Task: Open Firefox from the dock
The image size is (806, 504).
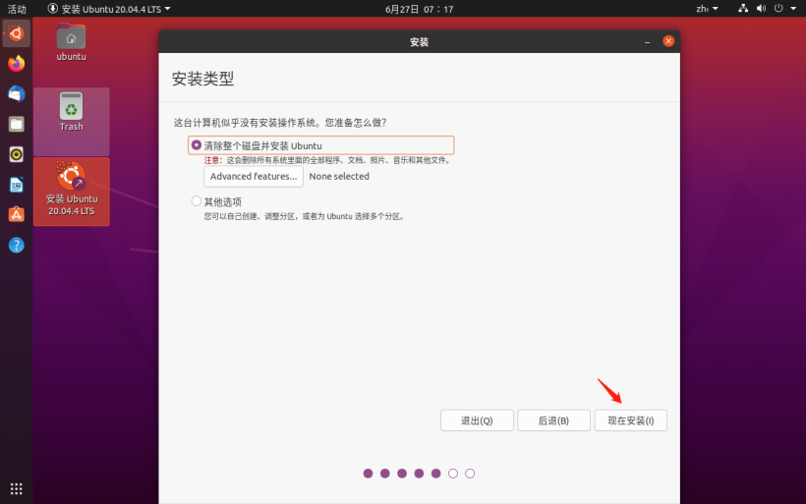Action: pyautogui.click(x=16, y=63)
